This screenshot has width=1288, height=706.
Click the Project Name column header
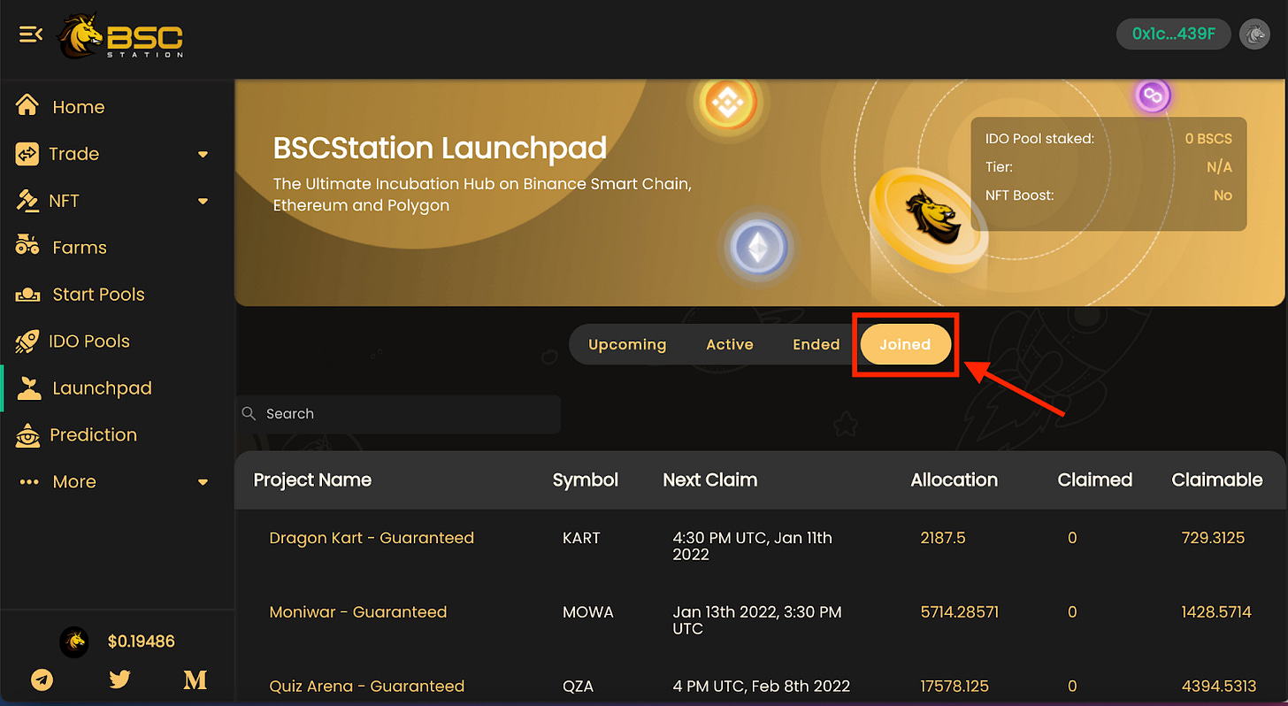coord(312,480)
